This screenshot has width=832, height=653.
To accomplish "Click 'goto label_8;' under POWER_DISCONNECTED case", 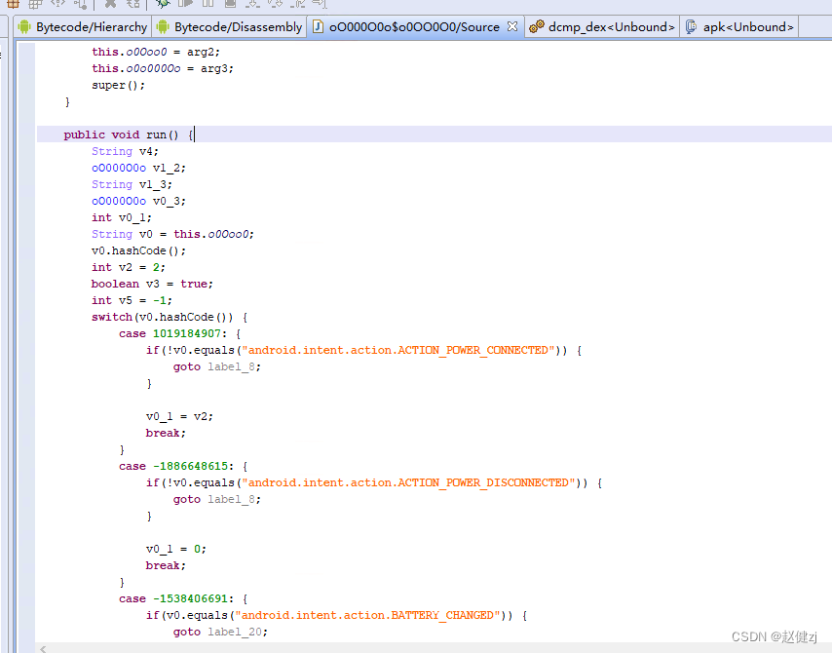I will (217, 500).
